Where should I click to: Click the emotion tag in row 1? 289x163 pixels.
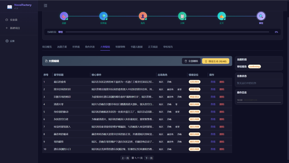click(194, 82)
